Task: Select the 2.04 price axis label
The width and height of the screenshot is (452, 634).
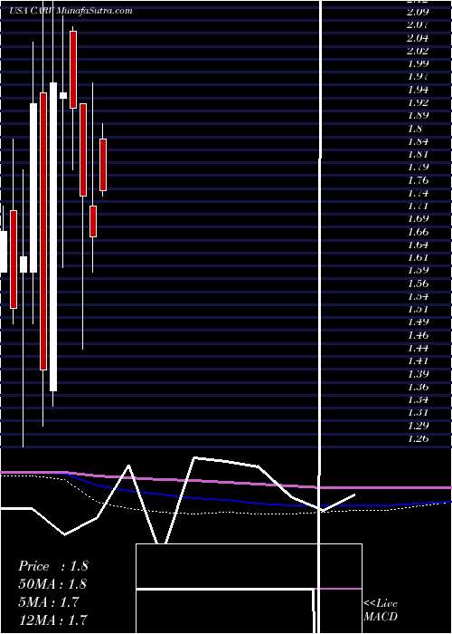Action: coord(418,38)
